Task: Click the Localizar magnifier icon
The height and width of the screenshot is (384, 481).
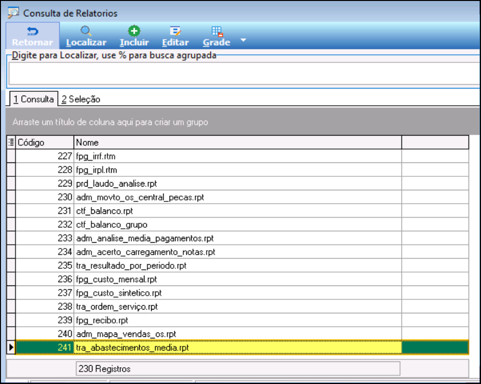Action: [86, 31]
